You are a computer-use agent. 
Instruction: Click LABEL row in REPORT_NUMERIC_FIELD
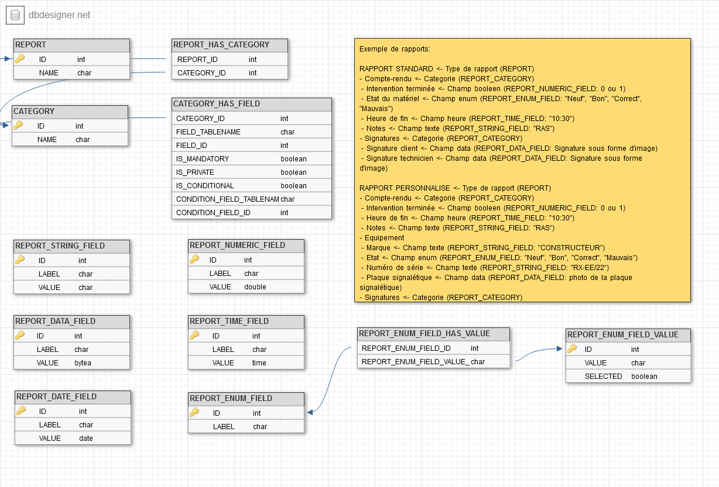point(246,273)
